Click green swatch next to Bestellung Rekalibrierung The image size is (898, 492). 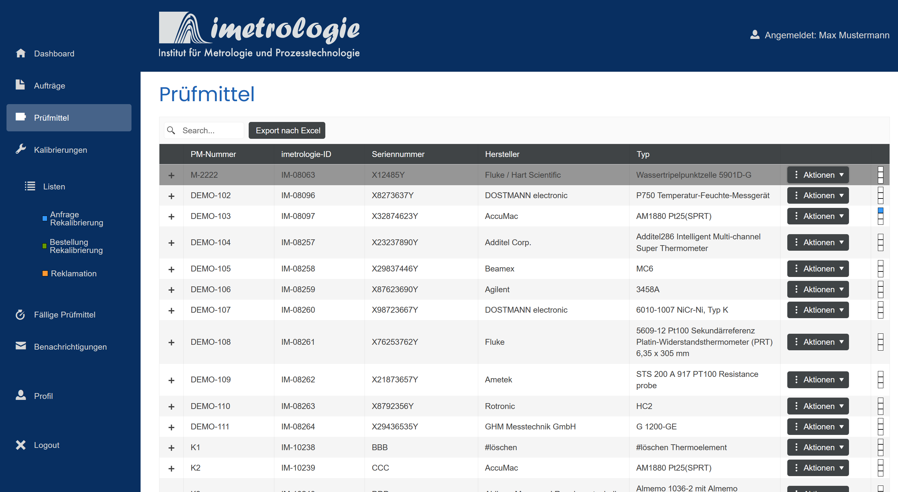coord(44,246)
